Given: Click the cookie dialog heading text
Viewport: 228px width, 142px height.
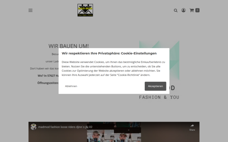Looking at the screenshot, I should (109, 53).
